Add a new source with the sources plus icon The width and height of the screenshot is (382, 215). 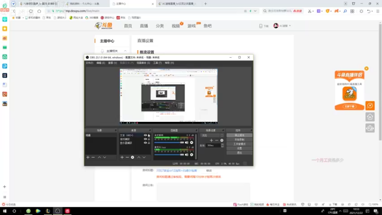(x=122, y=157)
